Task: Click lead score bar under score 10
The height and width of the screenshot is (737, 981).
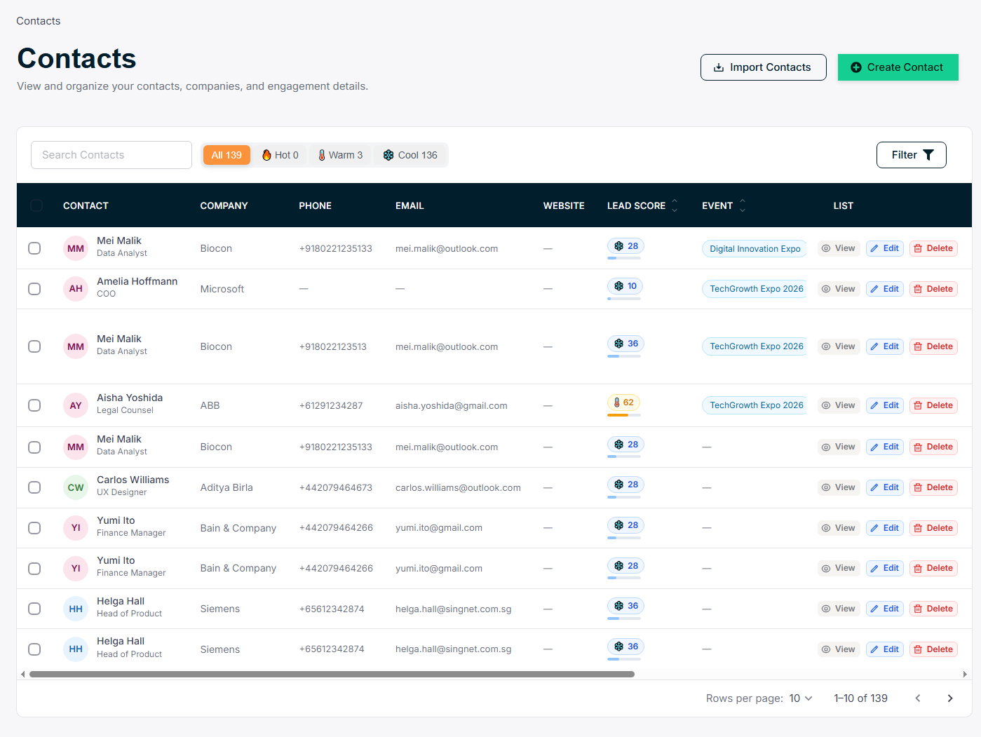Action: (x=624, y=299)
